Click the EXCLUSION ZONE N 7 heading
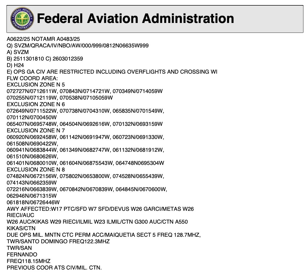Viewport: 306px width, 274px height. point(36,131)
